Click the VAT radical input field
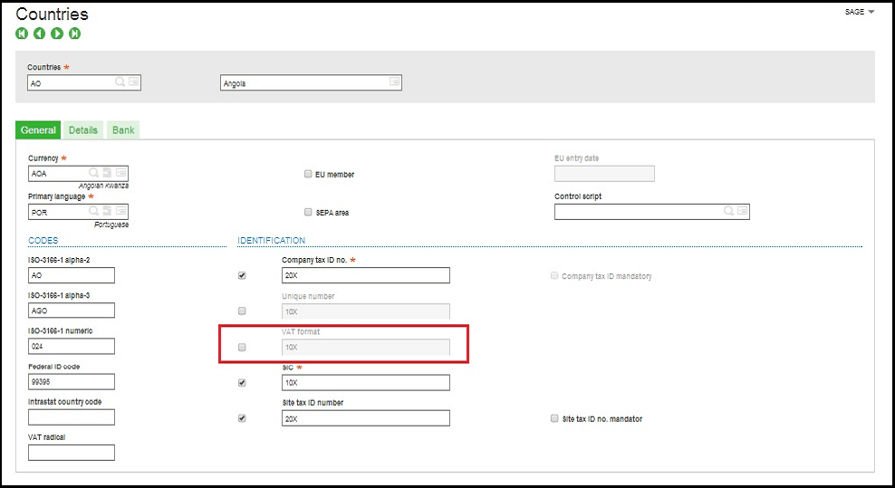Screen dimensions: 895x488 (72, 453)
